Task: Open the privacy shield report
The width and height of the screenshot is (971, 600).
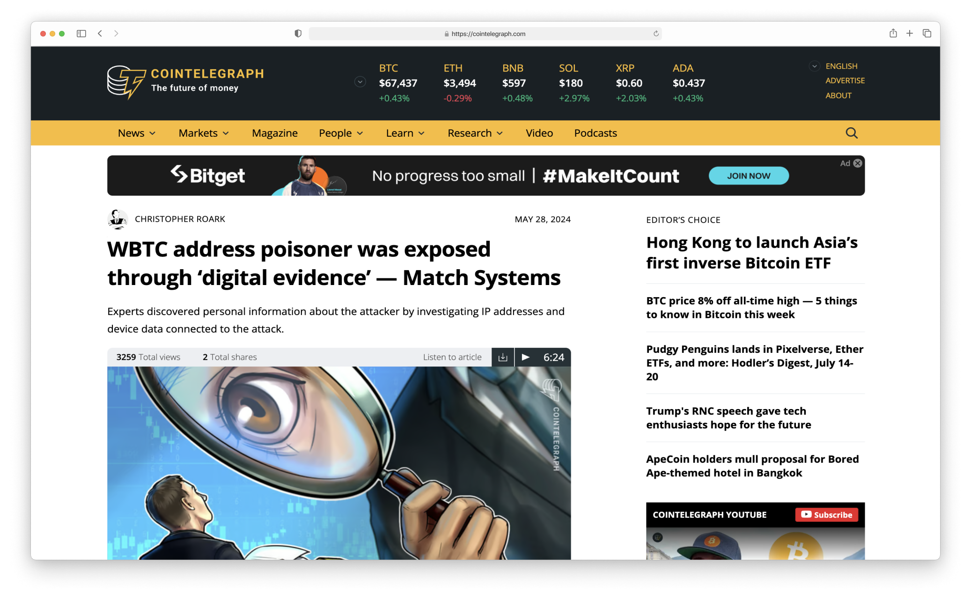Action: pos(298,34)
